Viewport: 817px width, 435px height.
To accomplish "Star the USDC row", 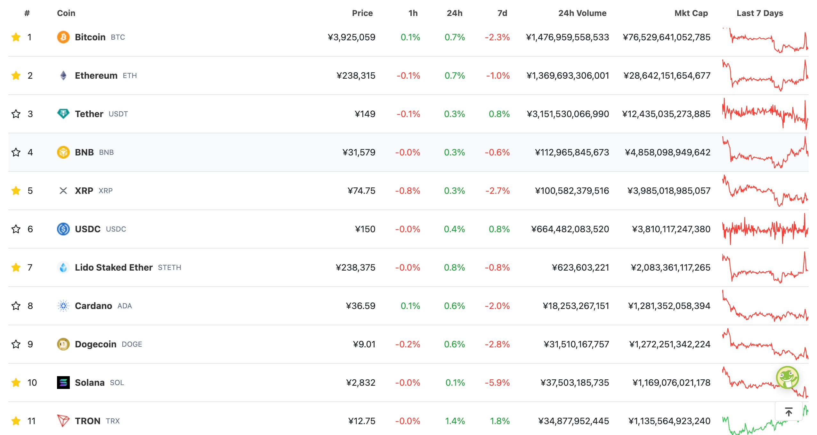I will [x=16, y=229].
